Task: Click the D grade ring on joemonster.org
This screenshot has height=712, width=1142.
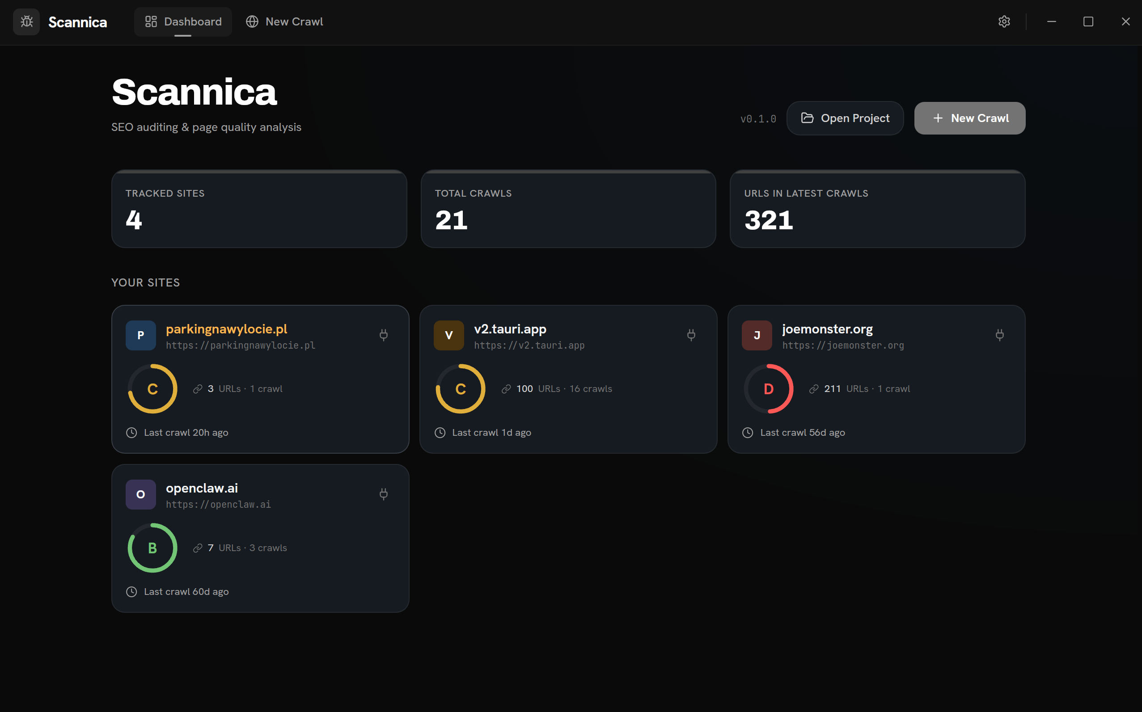Action: tap(768, 388)
